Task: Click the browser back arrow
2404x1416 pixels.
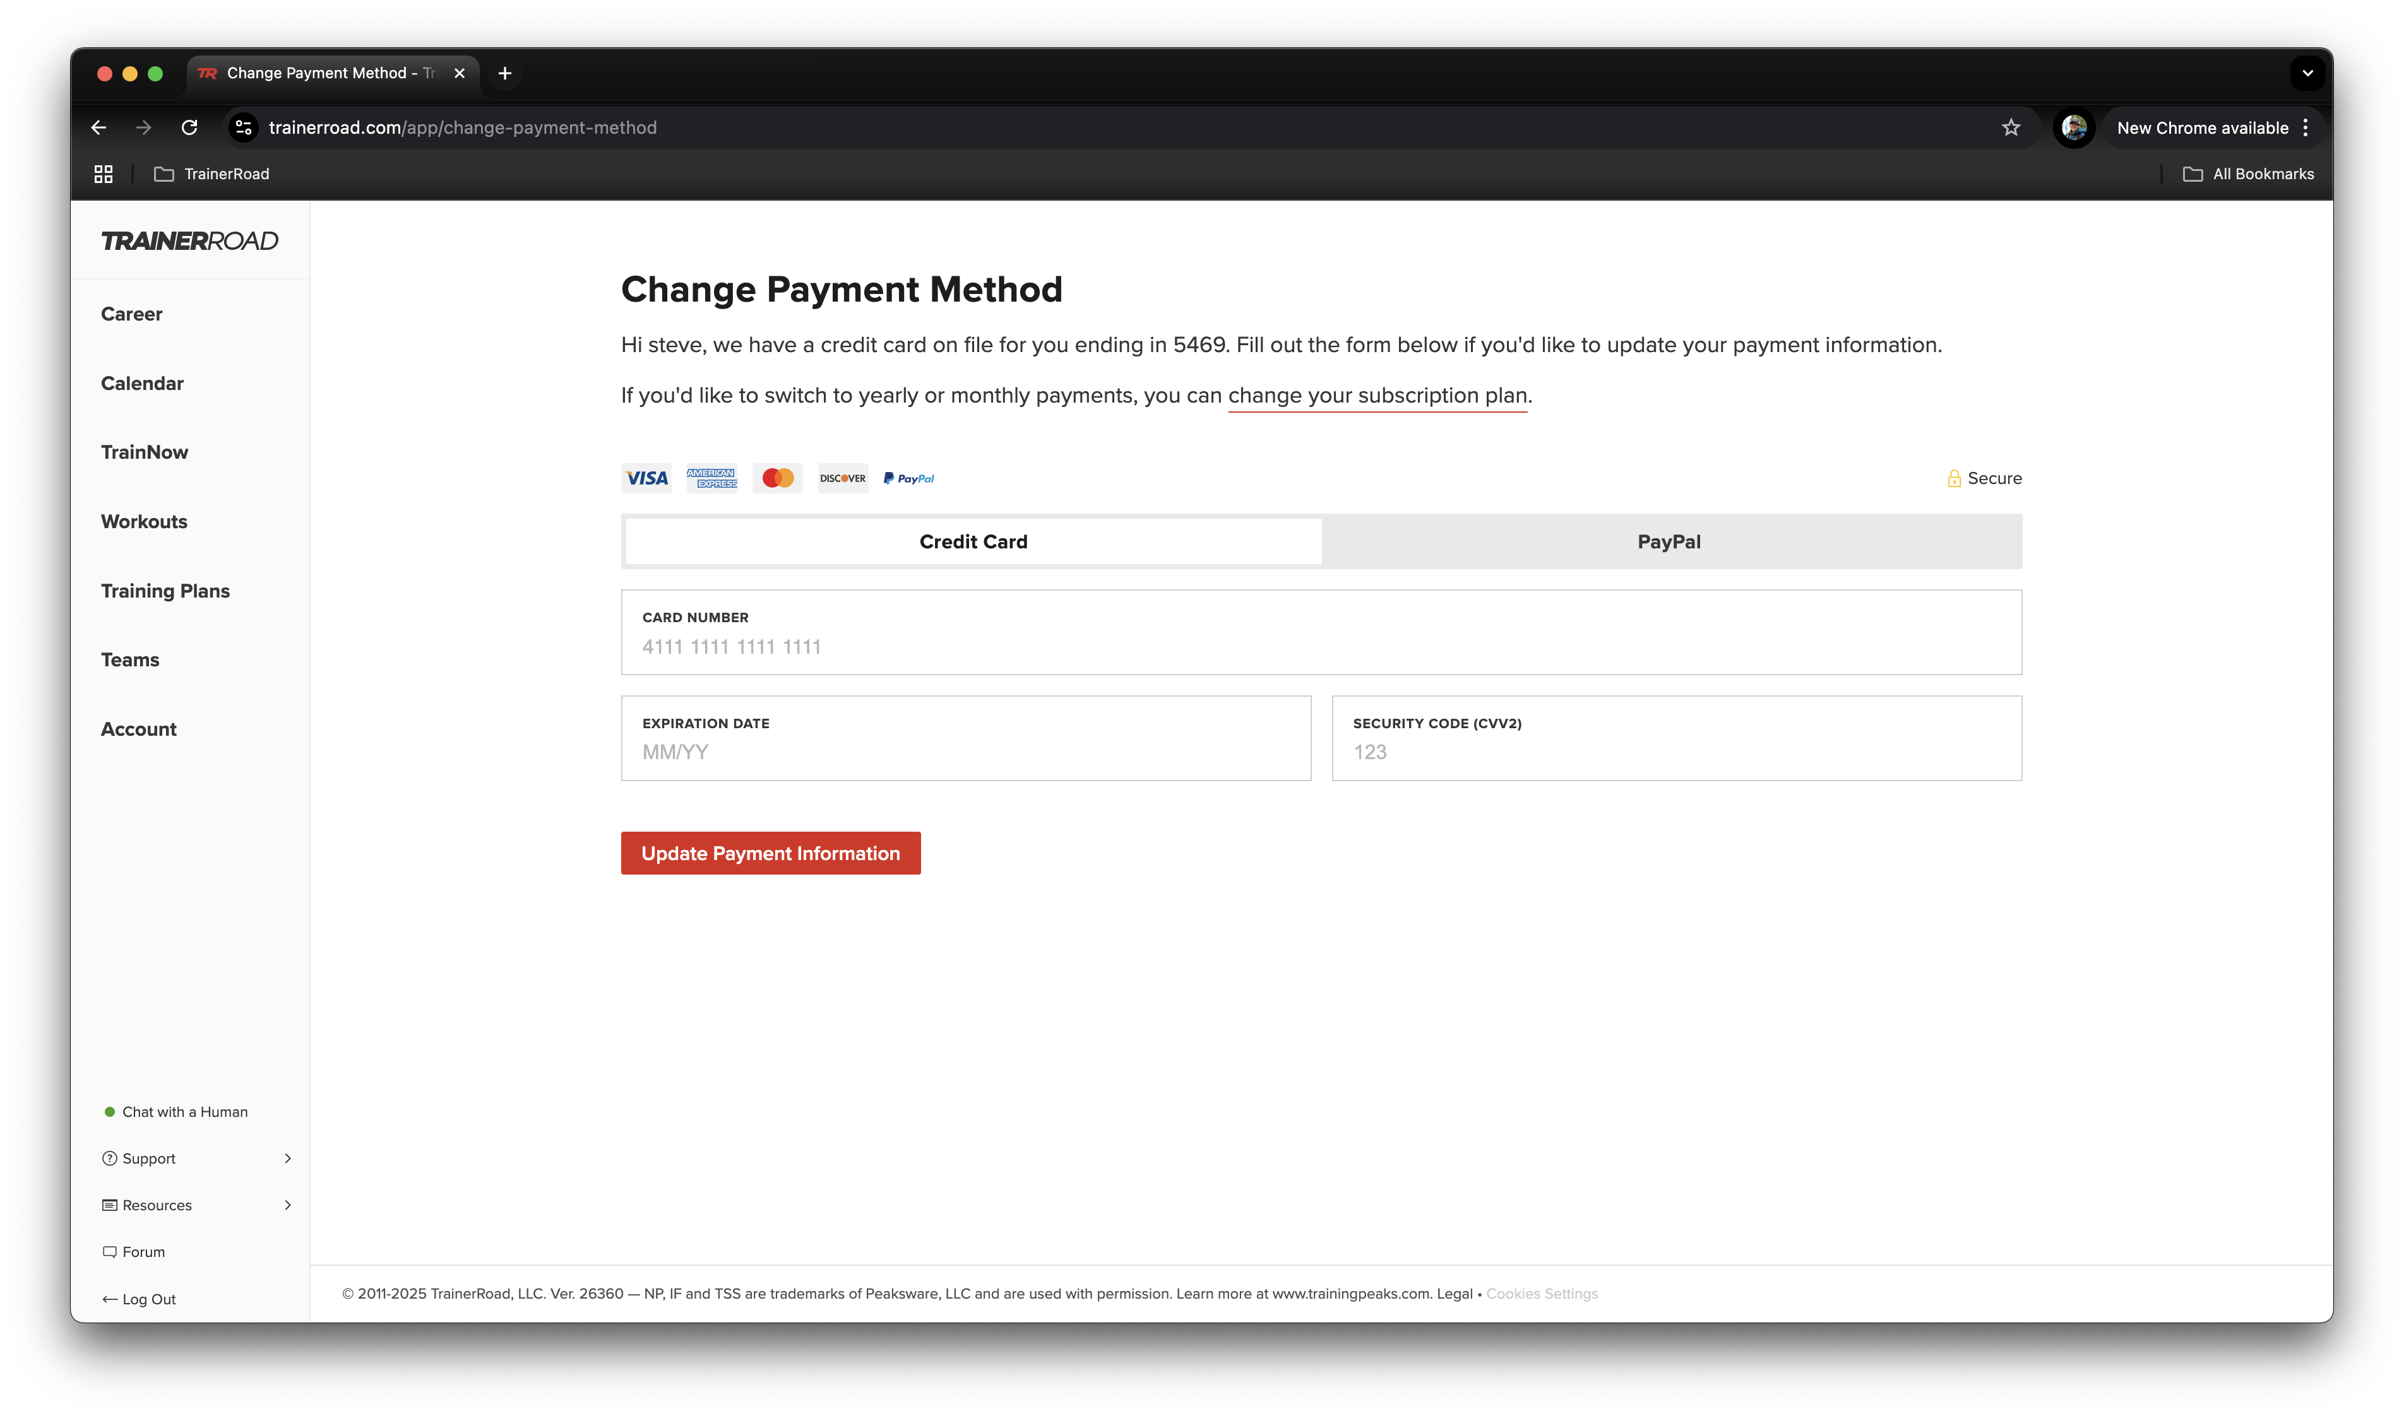Action: pyautogui.click(x=98, y=128)
